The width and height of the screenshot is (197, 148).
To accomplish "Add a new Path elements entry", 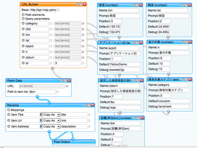I will pyautogui.click(x=23, y=15).
